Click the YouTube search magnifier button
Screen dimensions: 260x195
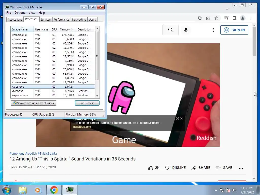pos(170,30)
